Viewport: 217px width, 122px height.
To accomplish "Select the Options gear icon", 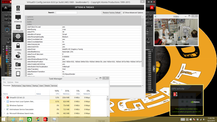I will coord(18,37).
